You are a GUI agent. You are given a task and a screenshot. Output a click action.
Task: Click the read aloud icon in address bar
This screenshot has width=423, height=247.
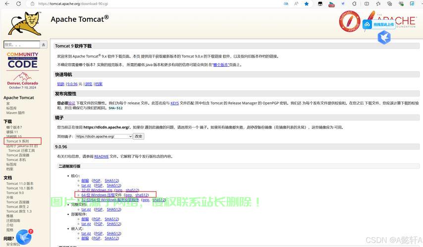pos(296,4)
